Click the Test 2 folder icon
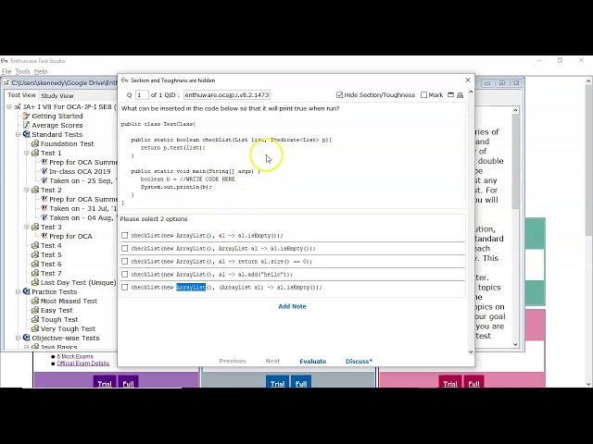Image resolution: width=593 pixels, height=444 pixels. [35, 190]
